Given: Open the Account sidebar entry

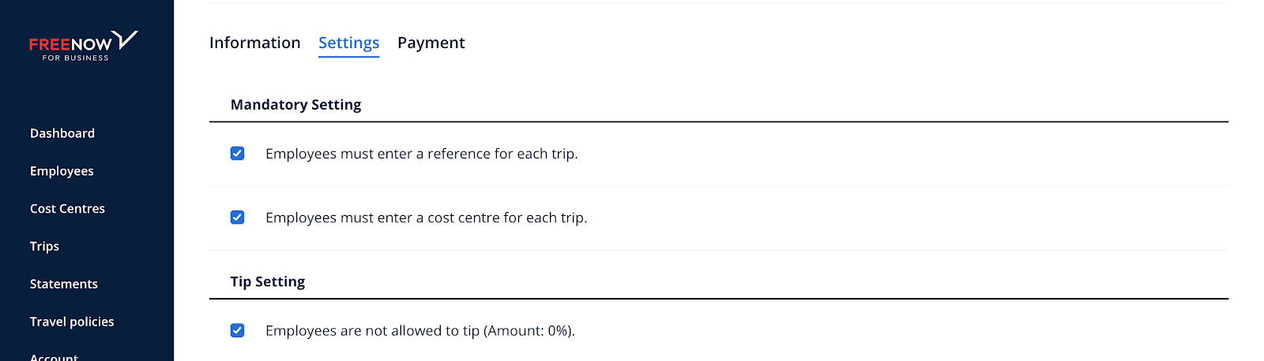Looking at the screenshot, I should (54, 356).
